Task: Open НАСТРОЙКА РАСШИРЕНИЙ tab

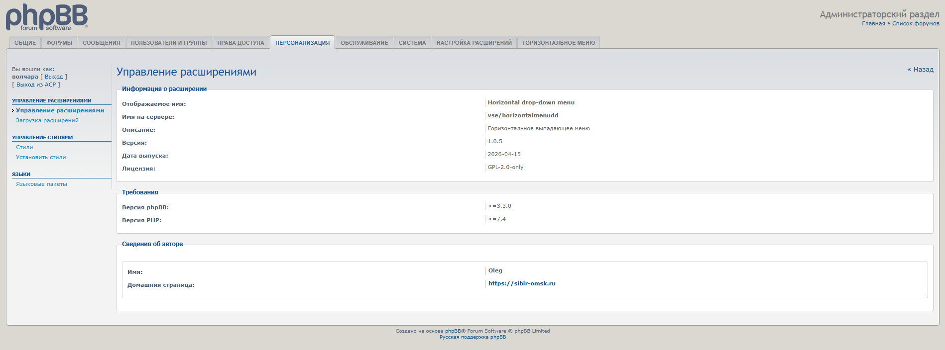Action: coord(474,43)
